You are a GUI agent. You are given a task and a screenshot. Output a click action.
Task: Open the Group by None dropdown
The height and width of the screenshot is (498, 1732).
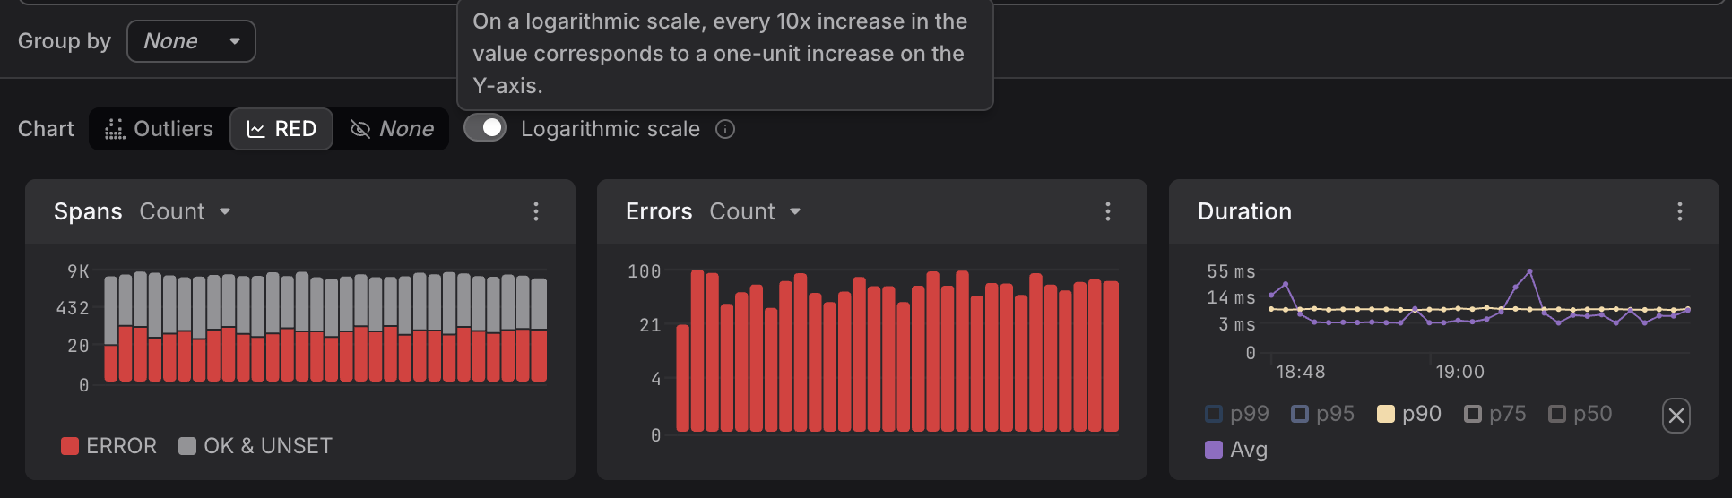191,41
